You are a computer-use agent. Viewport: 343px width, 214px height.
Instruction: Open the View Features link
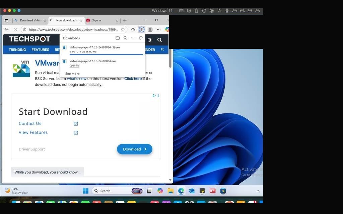pyautogui.click(x=33, y=132)
